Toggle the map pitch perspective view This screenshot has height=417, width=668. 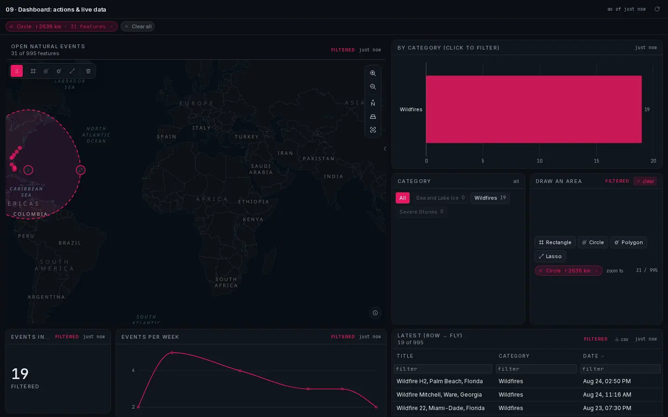coord(373,116)
